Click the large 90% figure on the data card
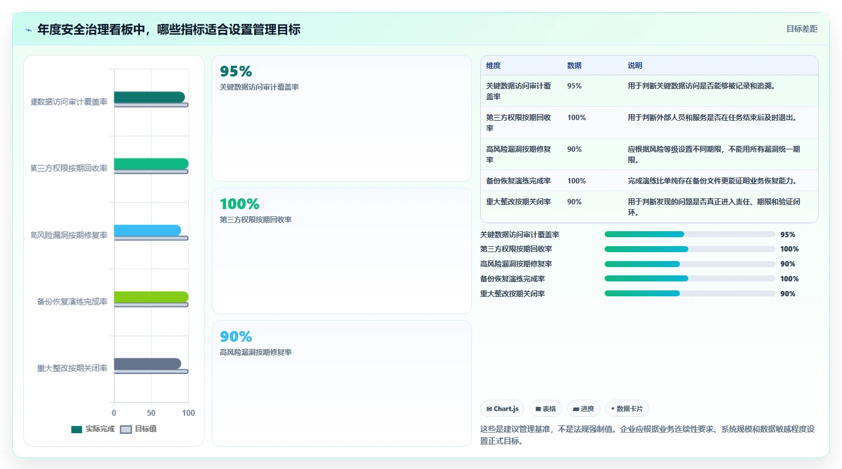 [236, 336]
